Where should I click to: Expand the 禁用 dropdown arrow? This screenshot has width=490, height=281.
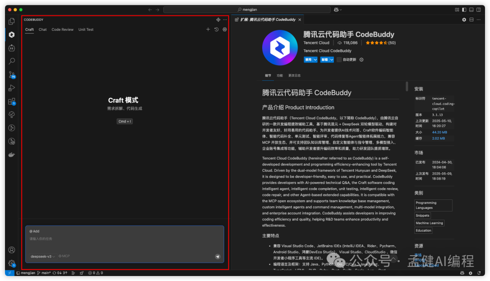[x=315, y=60]
